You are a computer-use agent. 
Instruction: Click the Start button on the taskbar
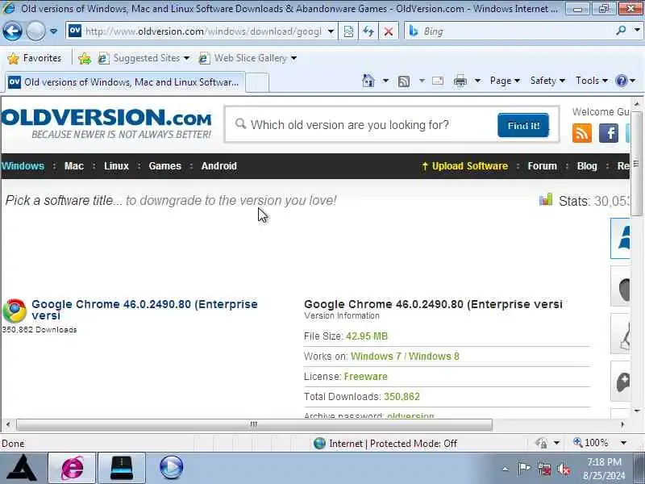click(22, 468)
